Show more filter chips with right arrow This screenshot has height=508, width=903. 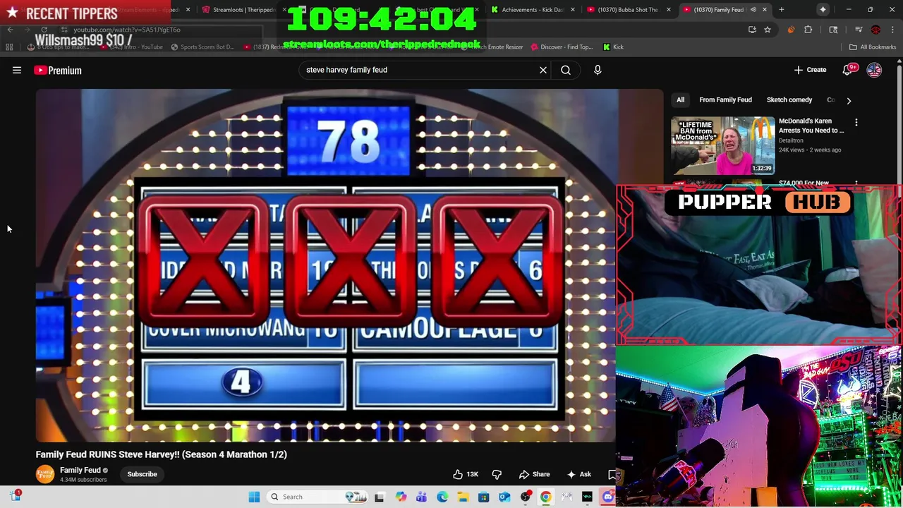tap(849, 100)
